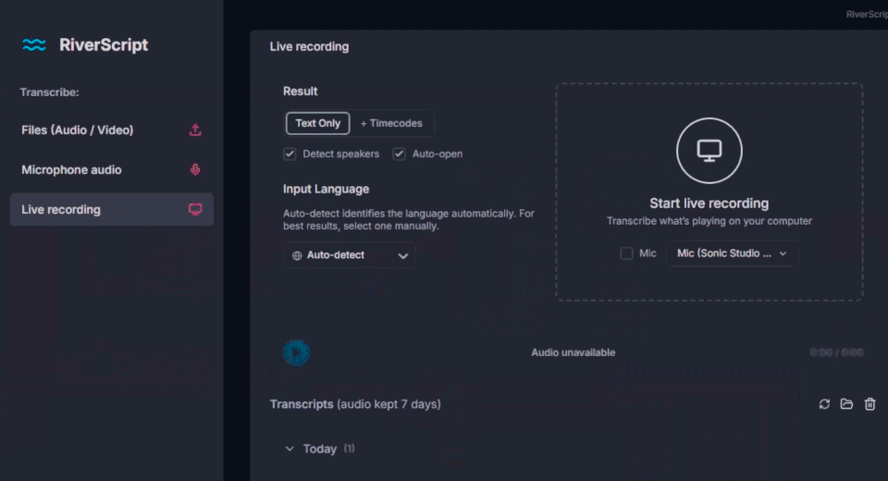Image resolution: width=888 pixels, height=481 pixels.
Task: Choose + Timecodes result format
Action: [x=391, y=123]
